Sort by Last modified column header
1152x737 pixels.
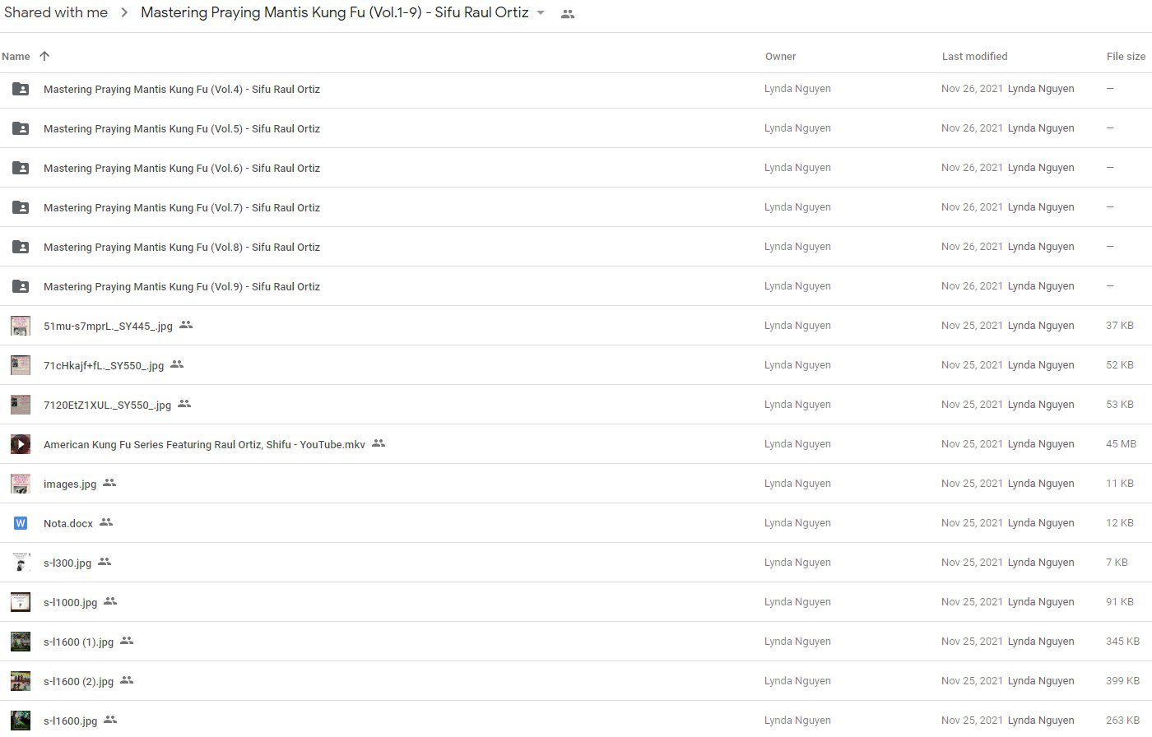[974, 57]
